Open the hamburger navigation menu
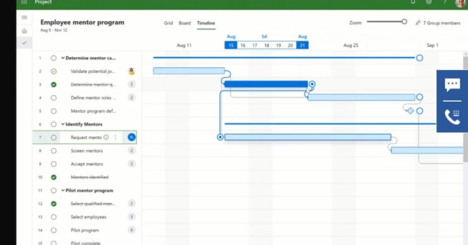468x245 pixels. click(25, 17)
